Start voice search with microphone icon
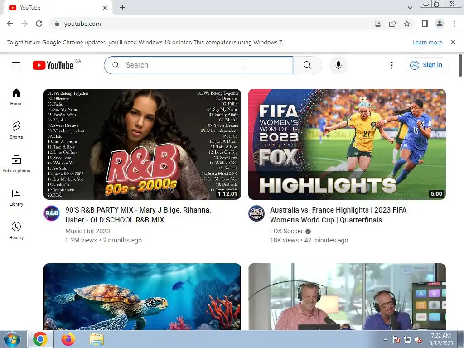Viewport: 464px width, 348px height. coord(338,65)
